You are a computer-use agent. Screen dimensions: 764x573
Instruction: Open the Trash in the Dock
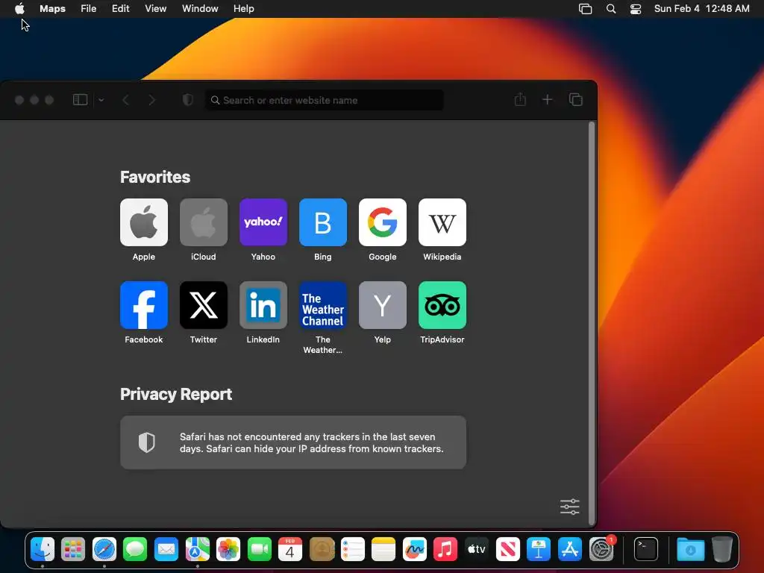click(x=722, y=549)
